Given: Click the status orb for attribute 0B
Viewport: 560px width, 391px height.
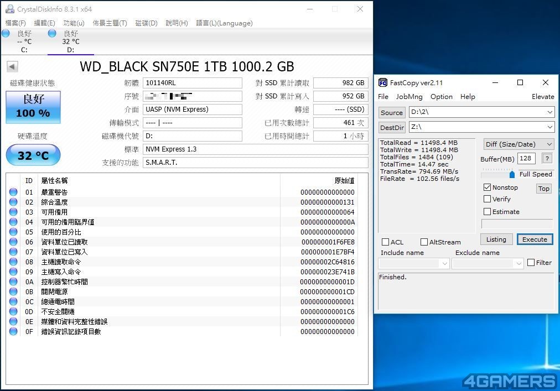Looking at the screenshot, I should pos(13,291).
